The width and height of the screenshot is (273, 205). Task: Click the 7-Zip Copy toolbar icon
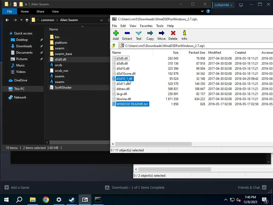[150, 33]
